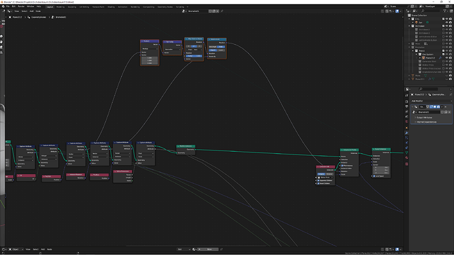Toggle Pick Instance checkbox on Instance node
Viewport: 454px width, 255px height.
tap(342, 166)
